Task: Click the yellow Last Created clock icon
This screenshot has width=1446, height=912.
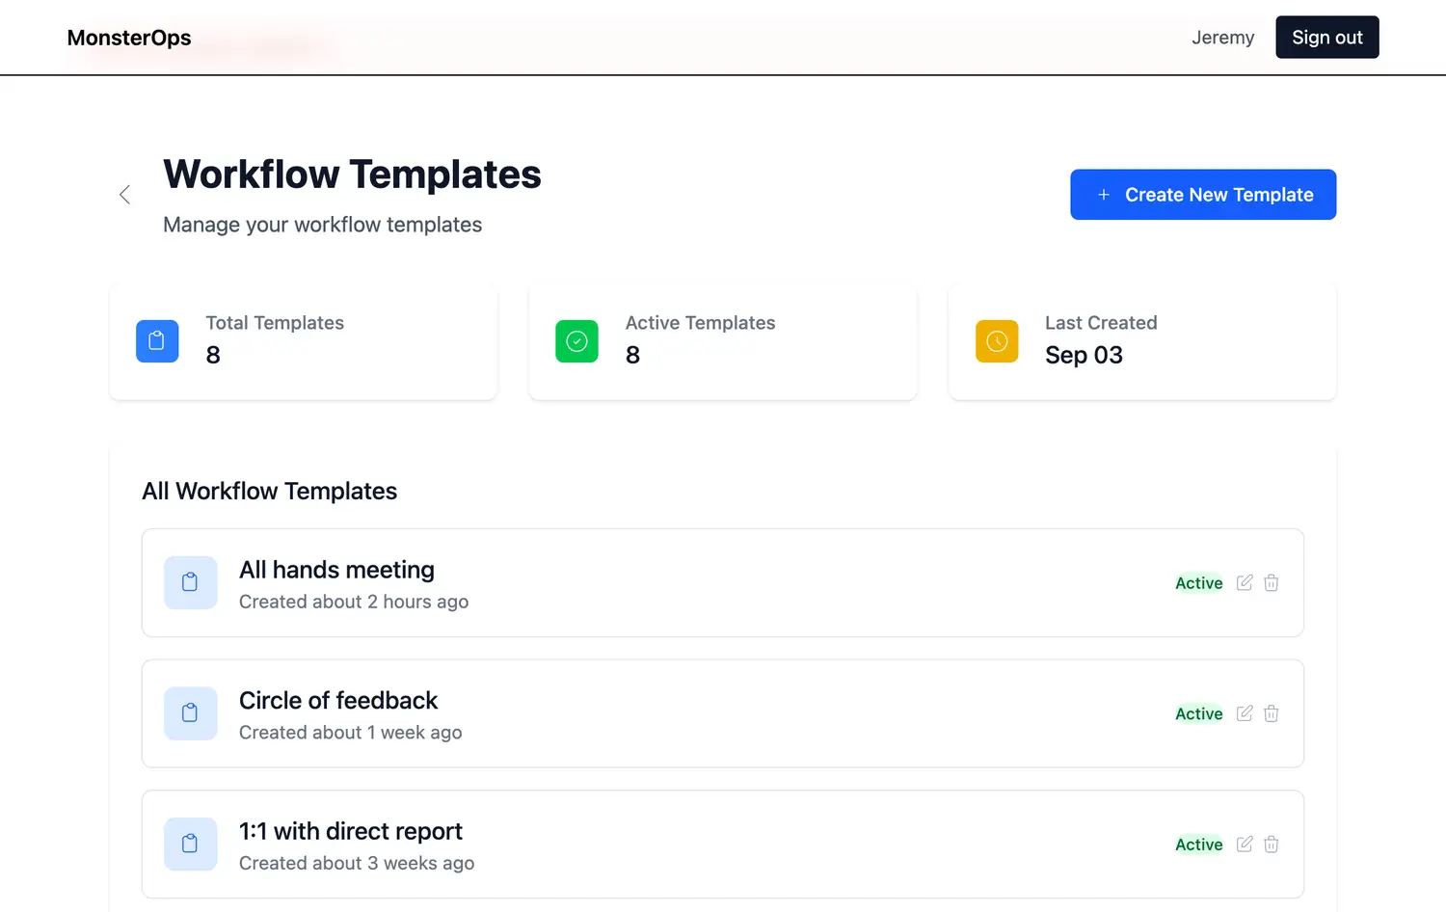Action: (x=997, y=341)
